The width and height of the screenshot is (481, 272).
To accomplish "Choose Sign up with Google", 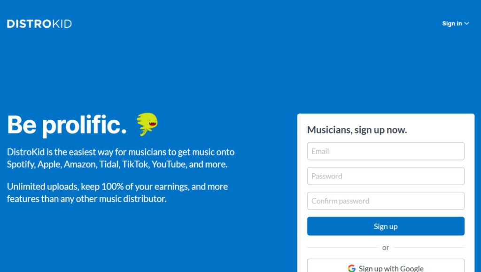I will (x=386, y=266).
